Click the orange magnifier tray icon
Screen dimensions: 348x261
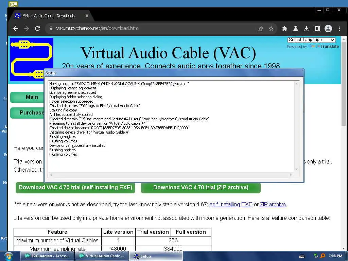(x=323, y=256)
